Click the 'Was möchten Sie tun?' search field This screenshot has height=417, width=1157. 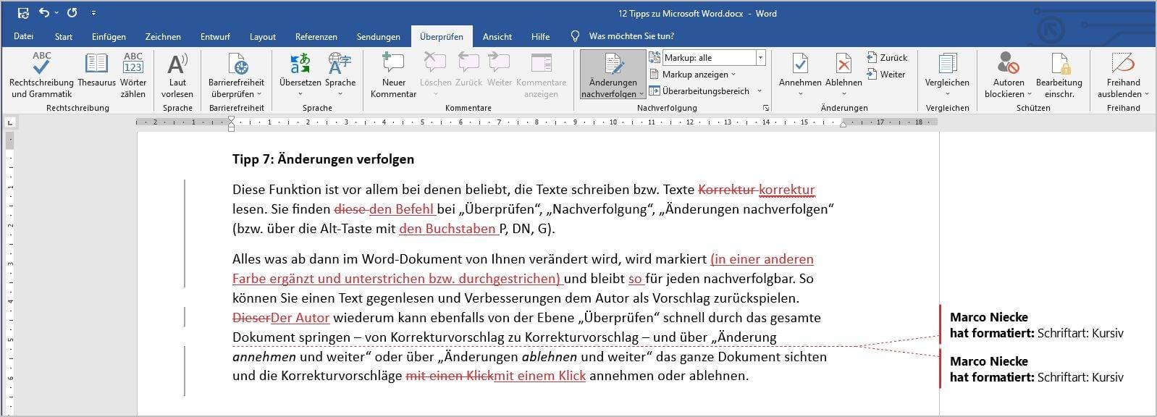pyautogui.click(x=631, y=36)
